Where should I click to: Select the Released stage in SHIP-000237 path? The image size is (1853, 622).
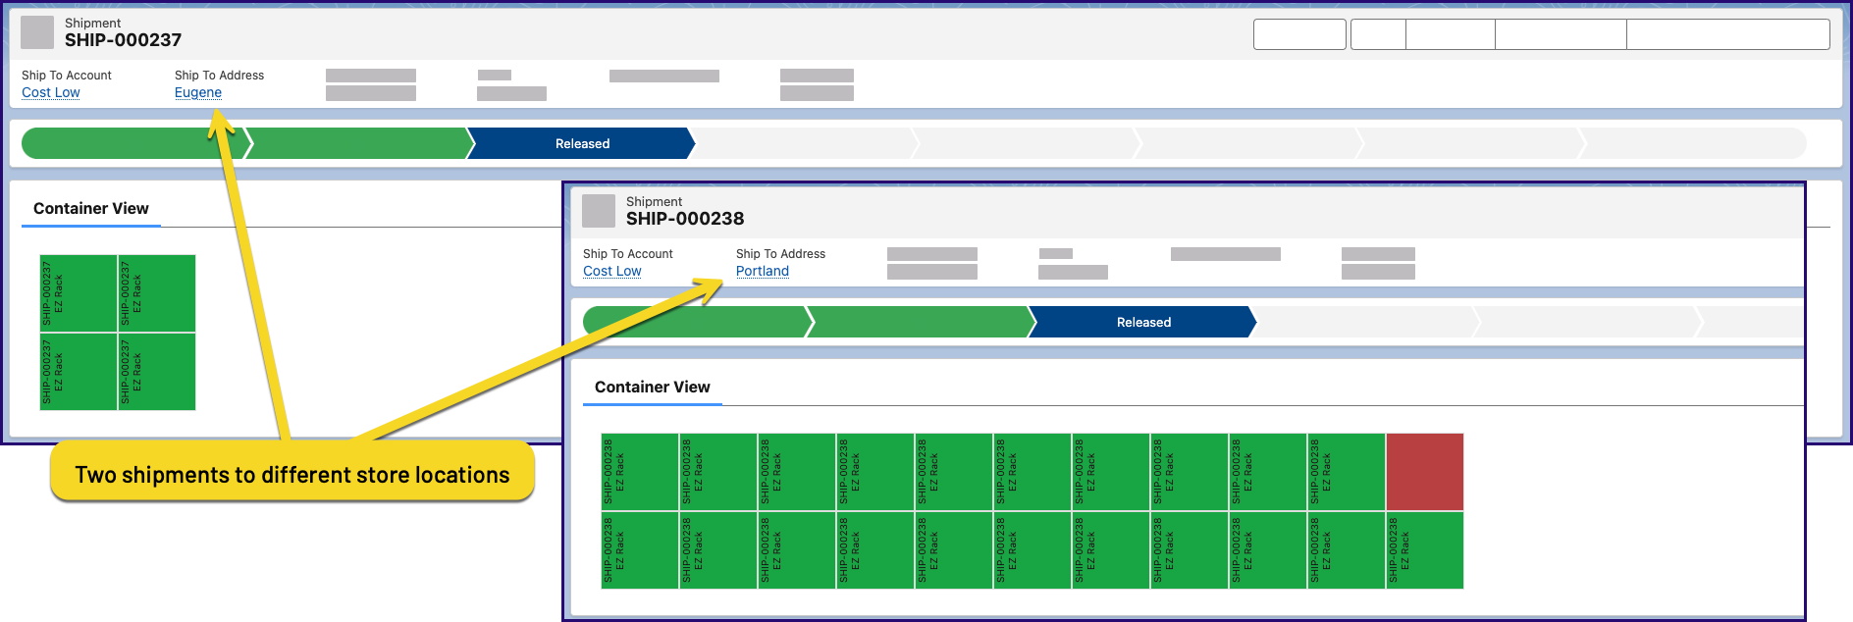(582, 143)
